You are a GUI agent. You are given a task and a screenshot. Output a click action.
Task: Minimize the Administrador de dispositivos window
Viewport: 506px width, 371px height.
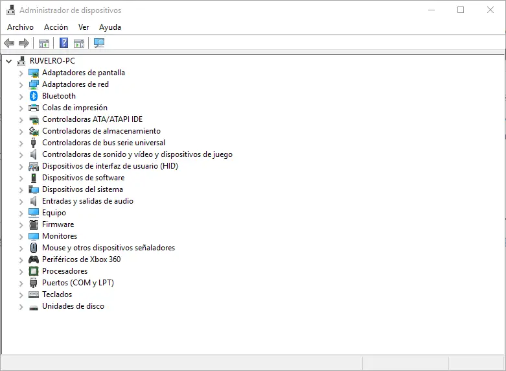431,10
